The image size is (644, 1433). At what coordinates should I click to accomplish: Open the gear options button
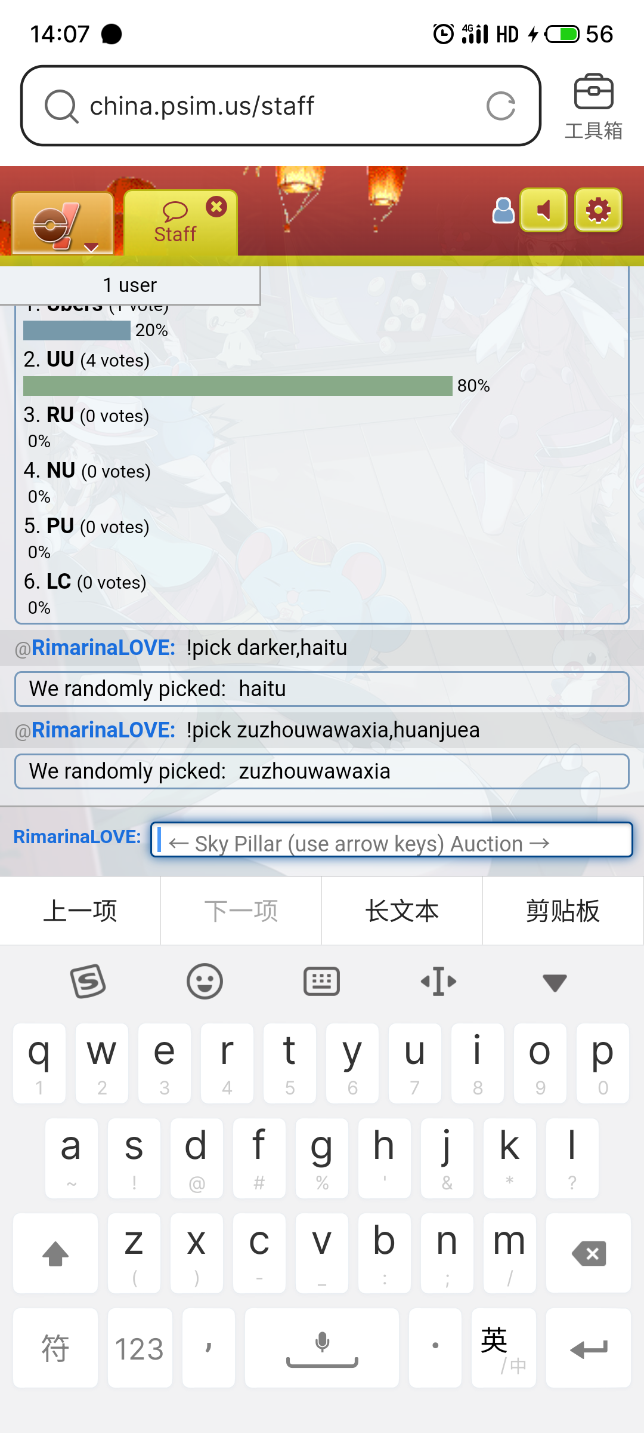coord(598,210)
